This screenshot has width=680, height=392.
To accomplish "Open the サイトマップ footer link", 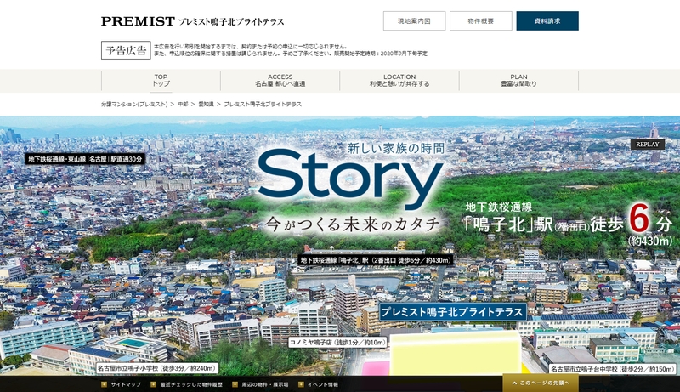I will pyautogui.click(x=126, y=384).
